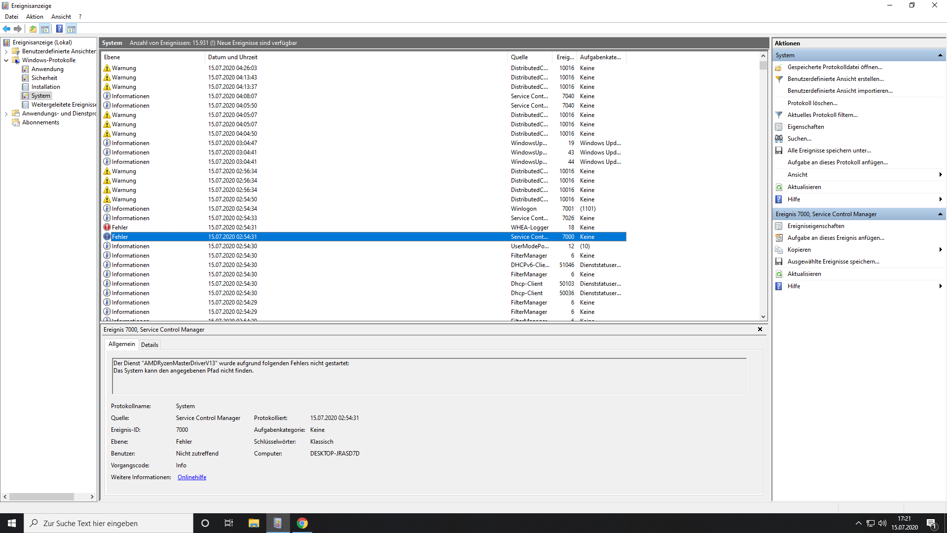The width and height of the screenshot is (947, 533).
Task: Click the Ereigniseigenschaften icon in Aktionen
Action: click(779, 226)
